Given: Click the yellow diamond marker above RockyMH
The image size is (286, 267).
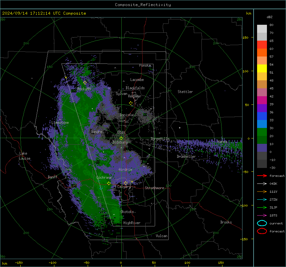Looking at the screenshot, I should (x=85, y=83).
